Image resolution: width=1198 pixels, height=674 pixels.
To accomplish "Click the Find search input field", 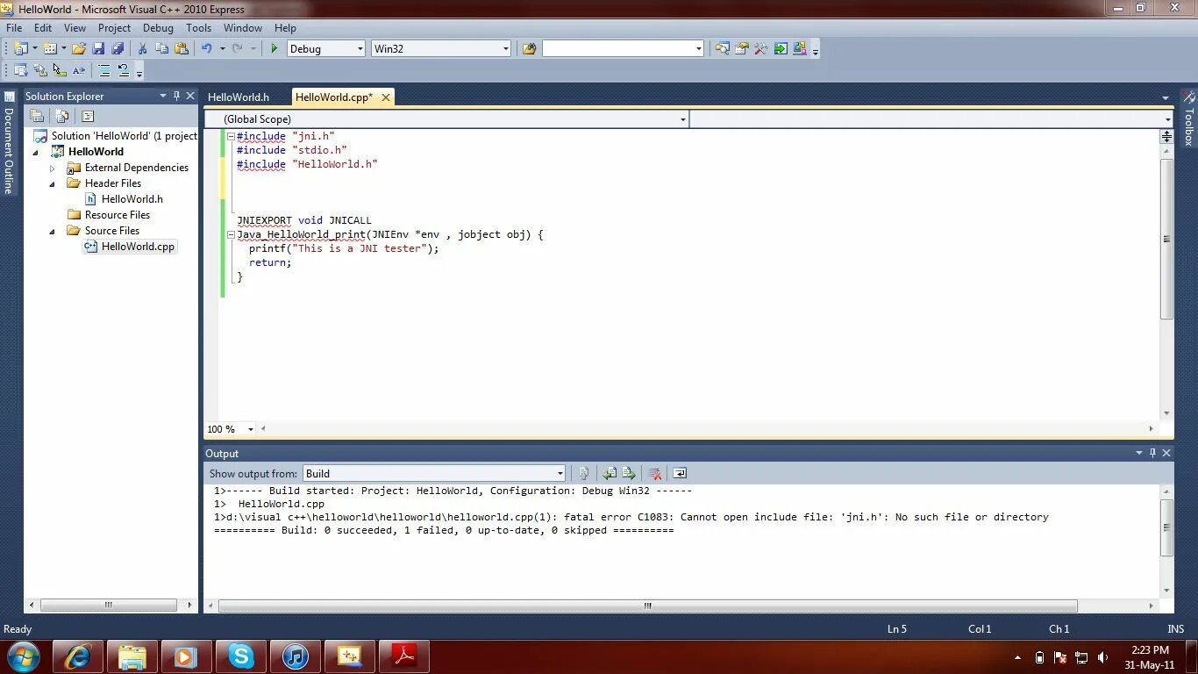I will [x=617, y=49].
